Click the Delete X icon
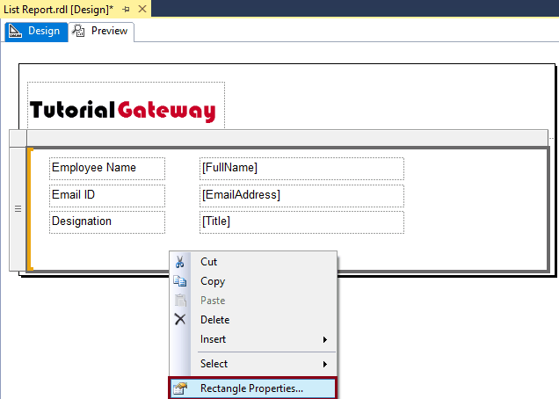This screenshot has height=399, width=559. click(180, 320)
